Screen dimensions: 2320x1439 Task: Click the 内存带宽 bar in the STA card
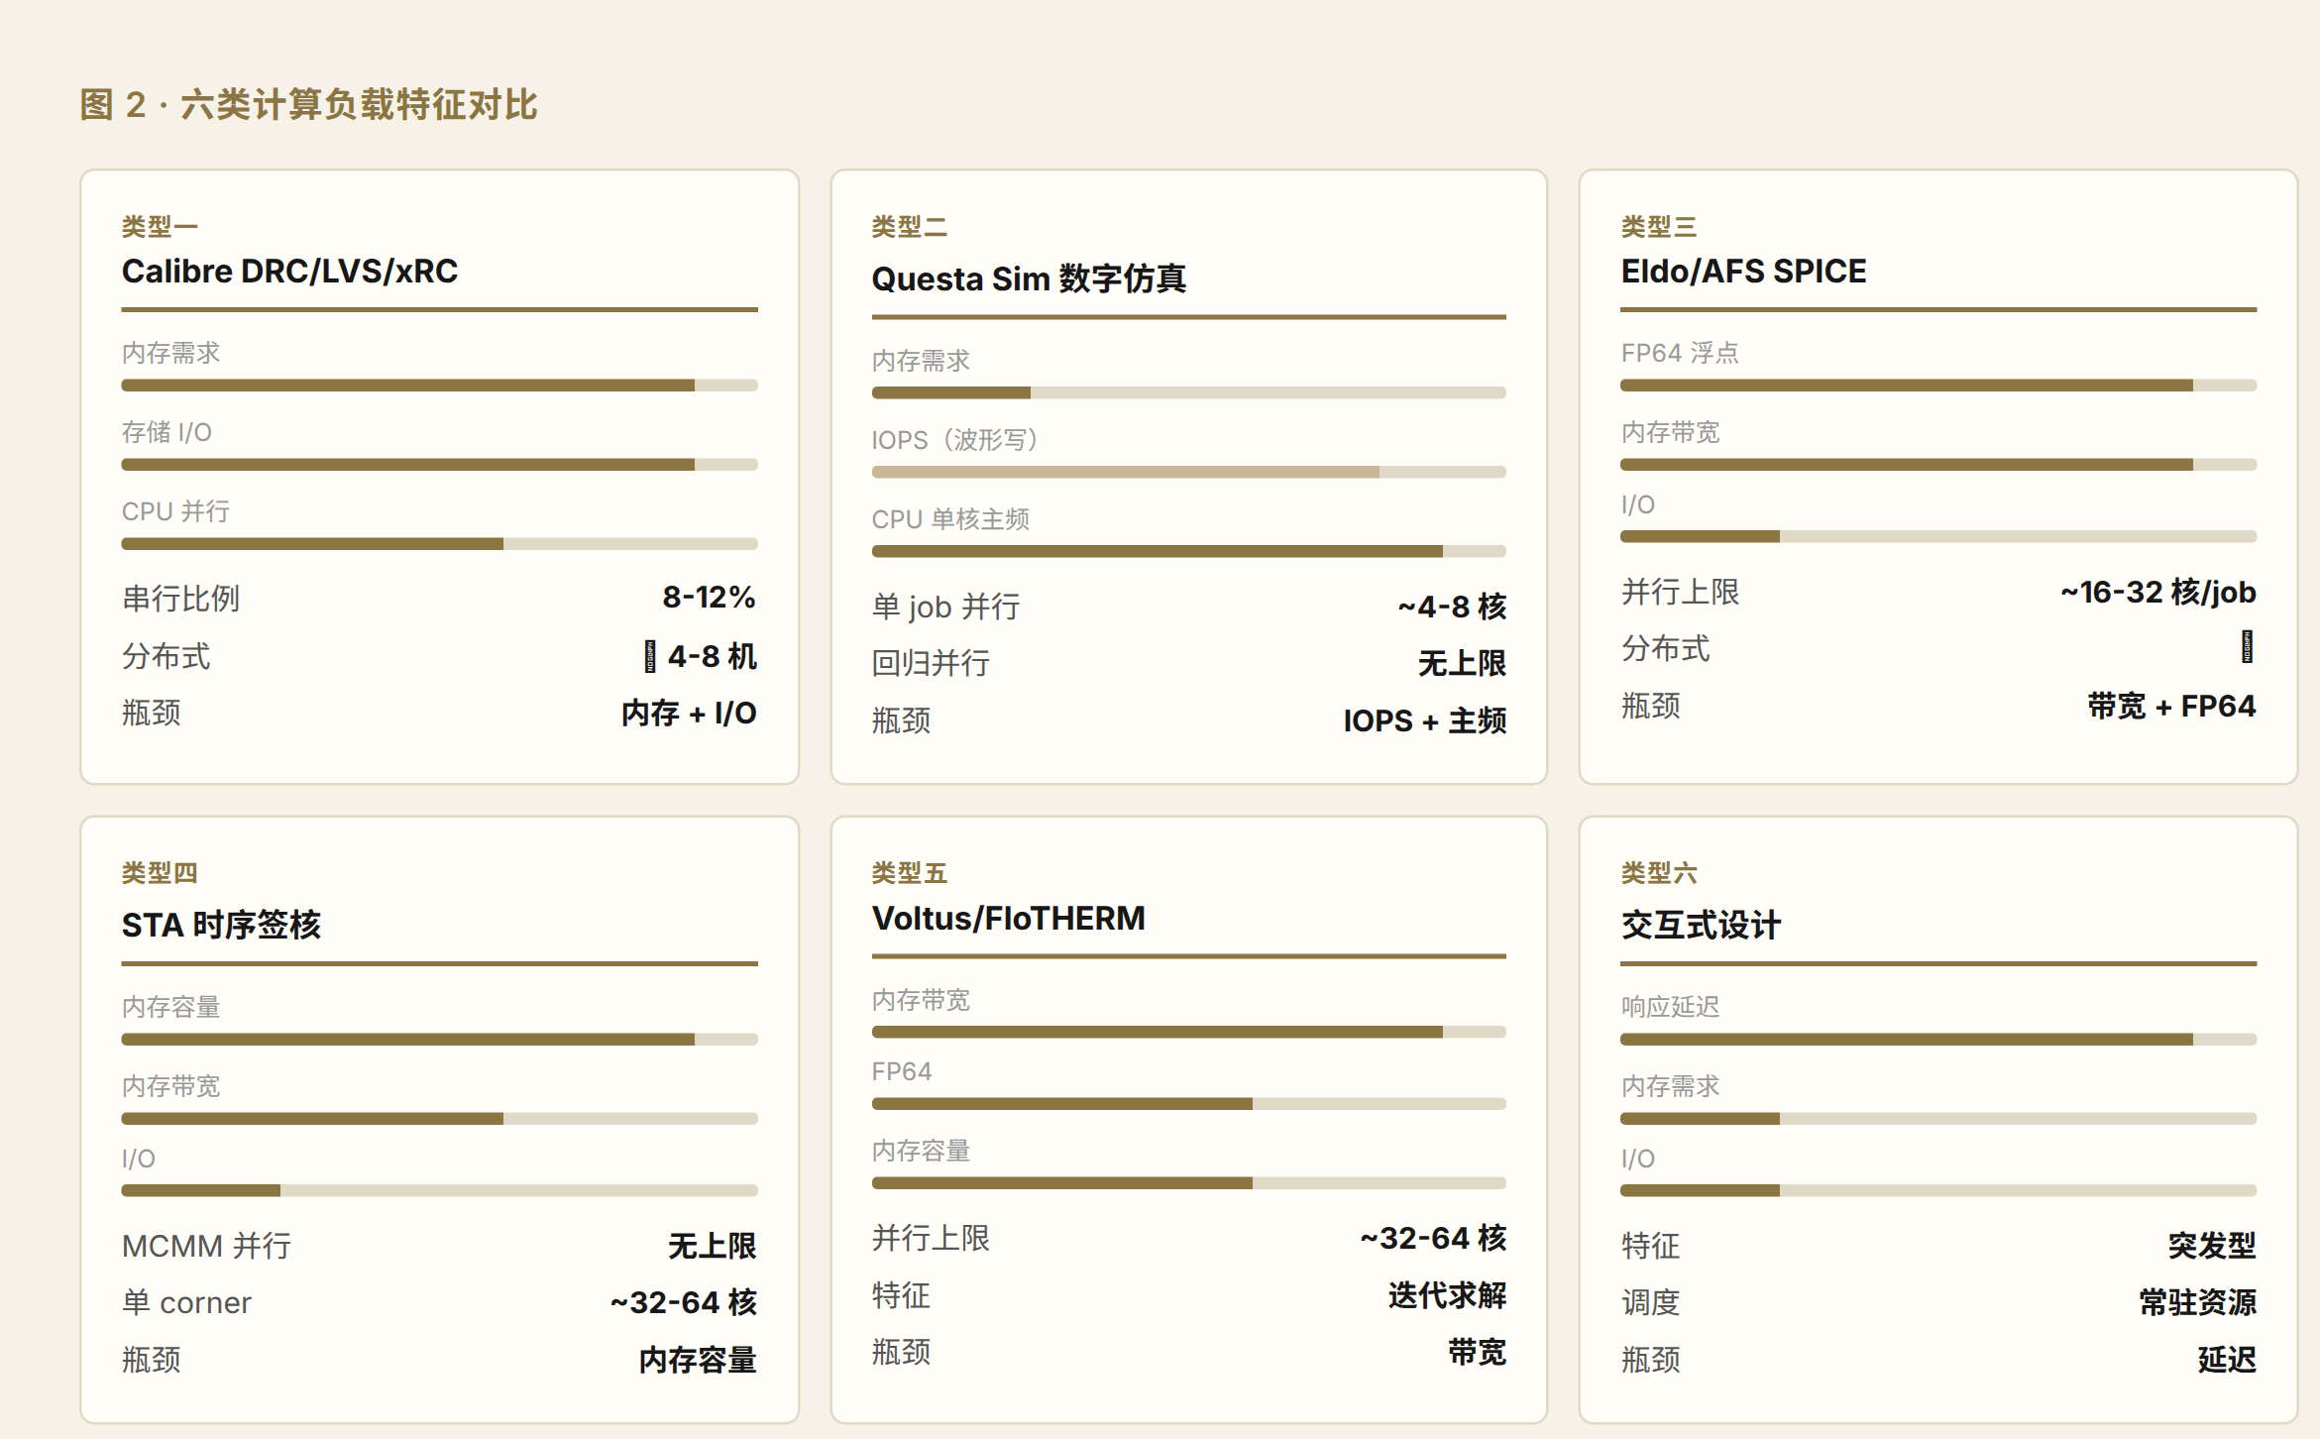[x=439, y=1118]
